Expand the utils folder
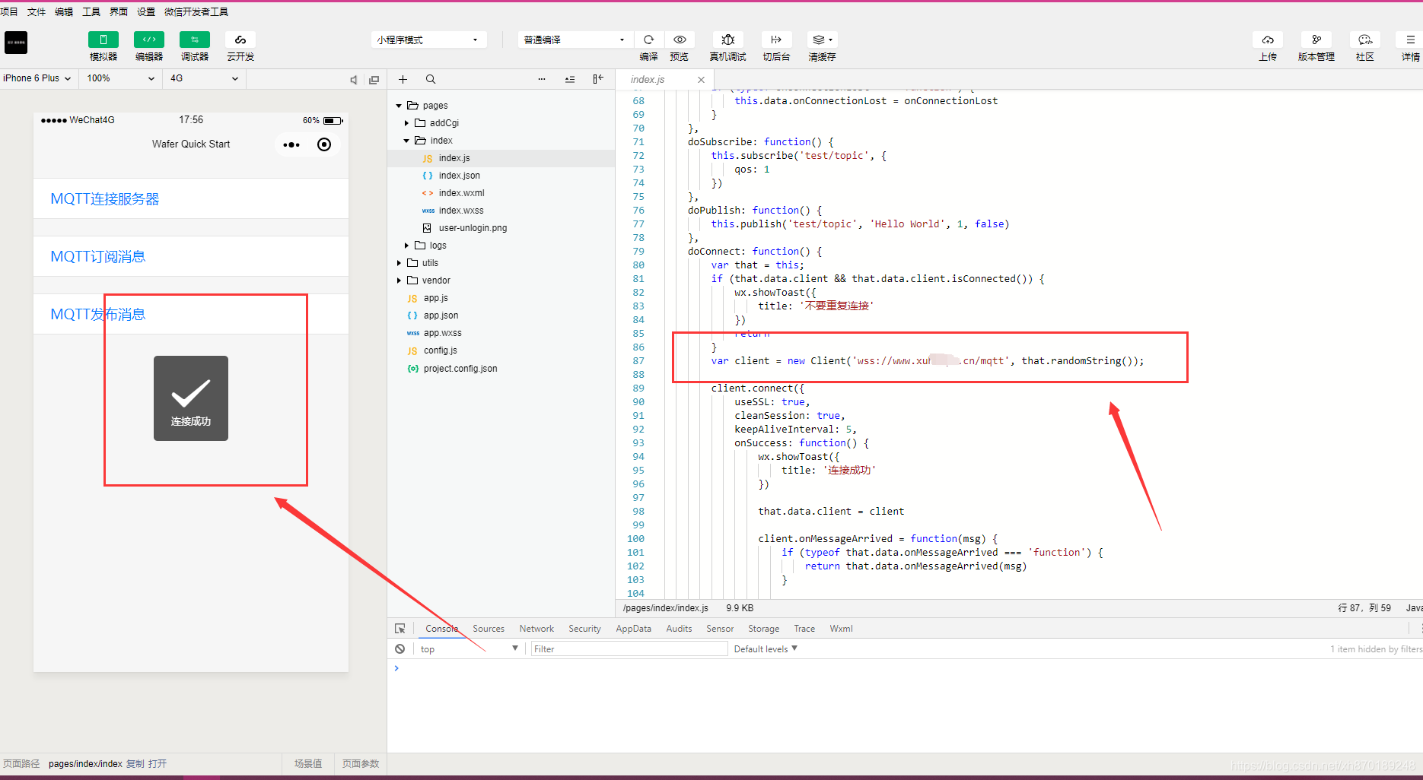The height and width of the screenshot is (780, 1423). pos(399,263)
